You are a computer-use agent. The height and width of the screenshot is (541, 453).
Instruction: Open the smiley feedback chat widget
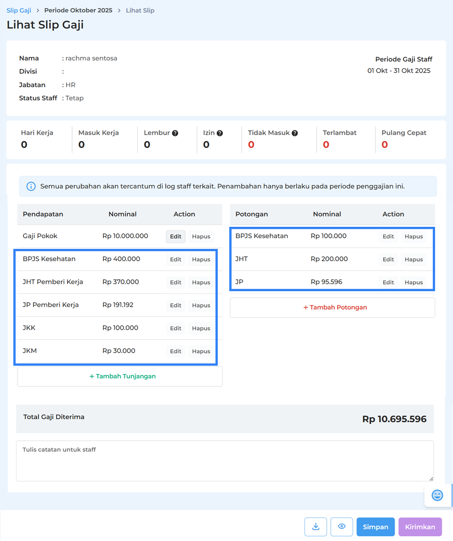[437, 495]
